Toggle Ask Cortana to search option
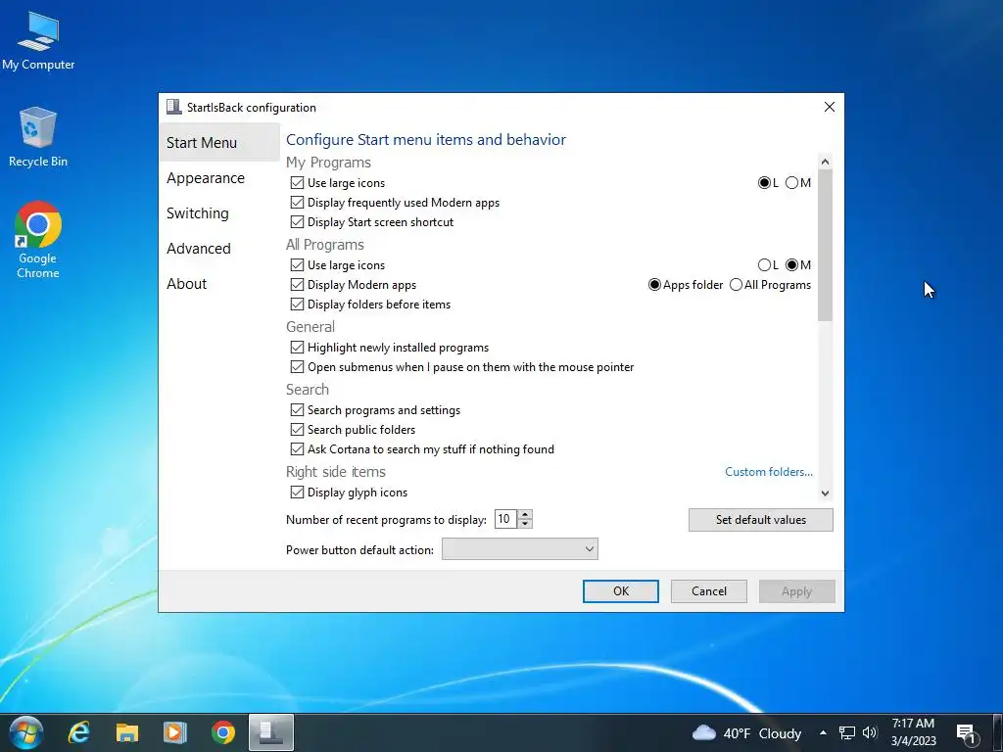1003x752 pixels. pos(297,449)
